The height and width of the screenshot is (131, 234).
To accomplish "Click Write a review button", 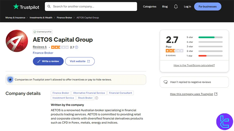I will tap(48, 61).
